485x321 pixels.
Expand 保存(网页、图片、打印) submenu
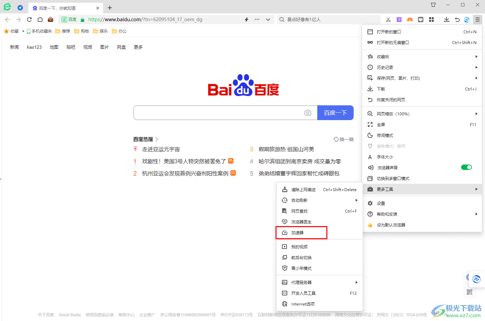422,78
